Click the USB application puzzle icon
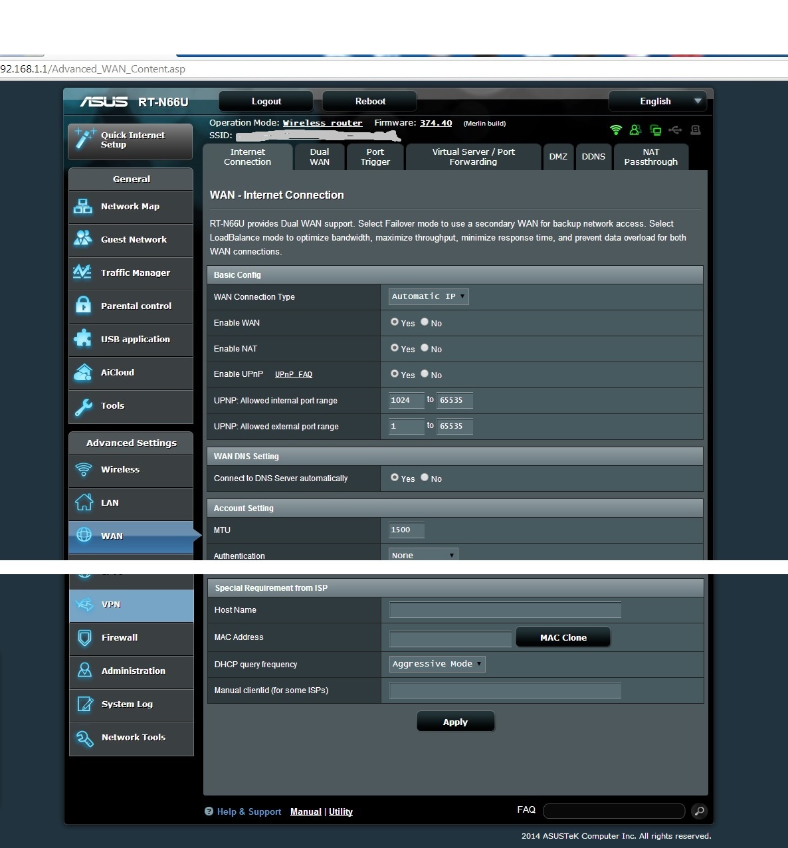Viewport: 788px width, 848px height. coord(83,338)
